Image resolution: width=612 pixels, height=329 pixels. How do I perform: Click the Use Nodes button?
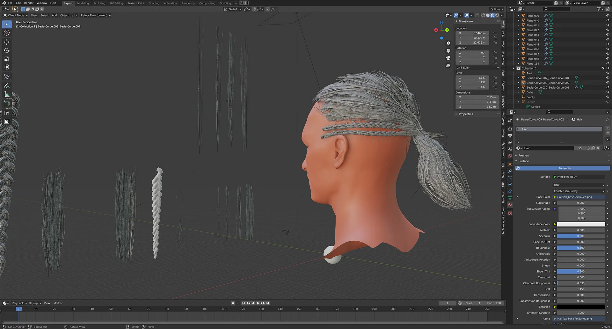click(564, 168)
